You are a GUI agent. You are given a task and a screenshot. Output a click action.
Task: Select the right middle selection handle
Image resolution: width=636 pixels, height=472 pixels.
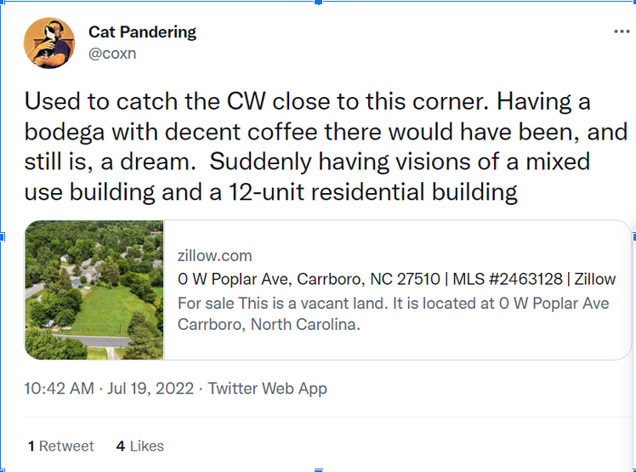point(634,236)
